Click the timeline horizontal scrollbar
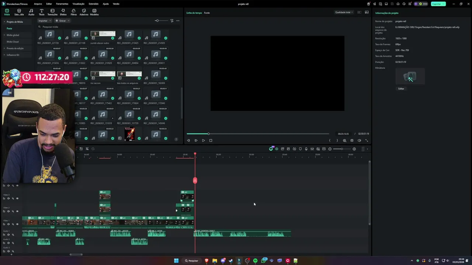Image resolution: width=472 pixels, height=265 pixels. 76,254
